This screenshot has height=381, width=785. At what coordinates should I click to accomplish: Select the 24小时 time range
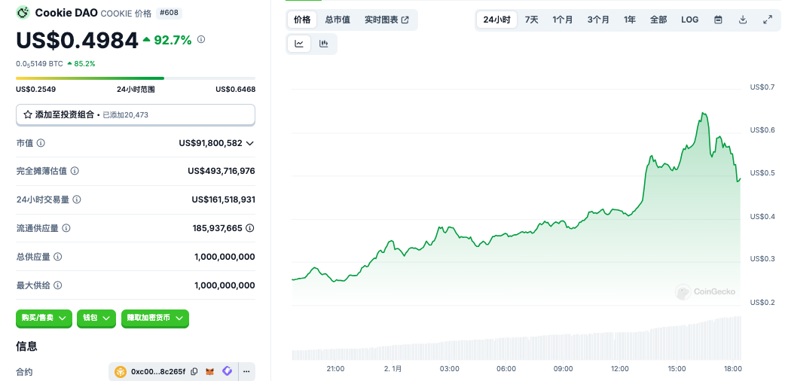click(x=497, y=20)
